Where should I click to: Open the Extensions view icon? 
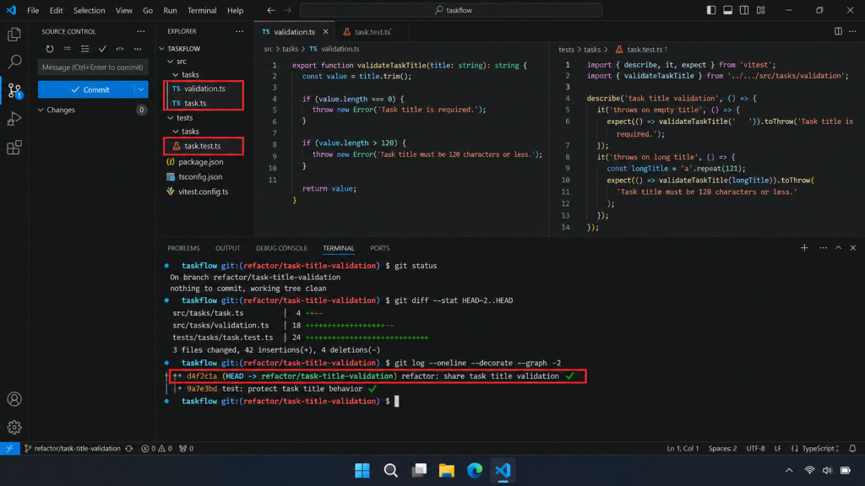pos(14,147)
